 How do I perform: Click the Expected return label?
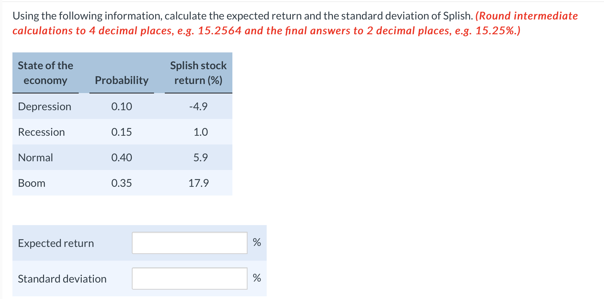[x=56, y=243]
